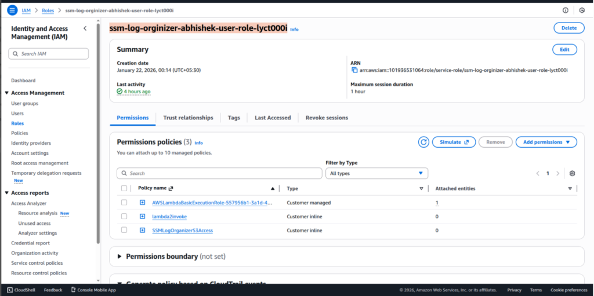Open Temporary delegation requests in sidebar

click(x=46, y=173)
